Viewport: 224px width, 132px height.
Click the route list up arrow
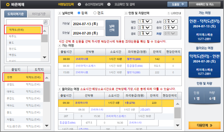click(47, 78)
